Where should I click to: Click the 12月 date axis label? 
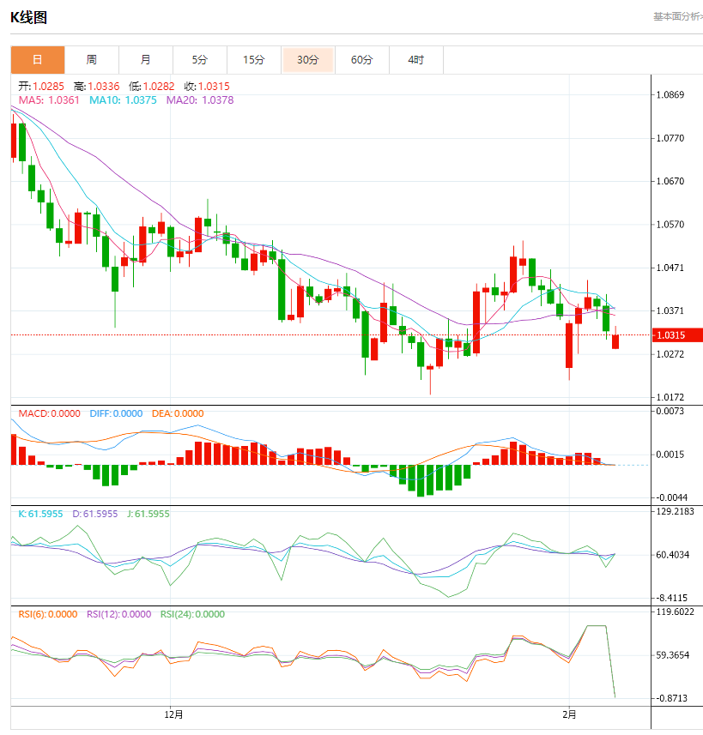173,714
